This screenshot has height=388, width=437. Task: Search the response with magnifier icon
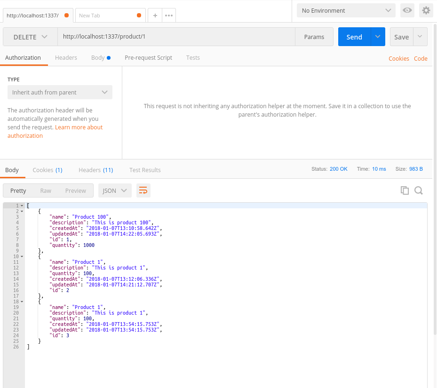coord(419,190)
